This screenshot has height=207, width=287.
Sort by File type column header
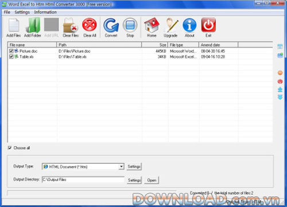pyautogui.click(x=184, y=45)
